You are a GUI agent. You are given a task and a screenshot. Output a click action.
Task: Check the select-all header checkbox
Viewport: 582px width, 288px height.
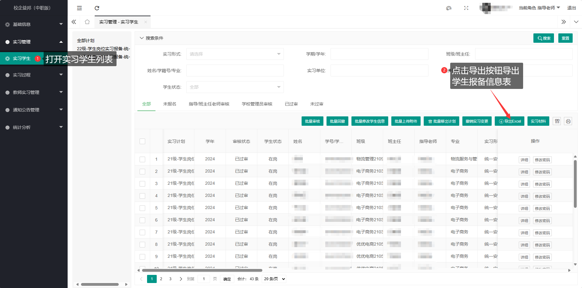(x=142, y=141)
